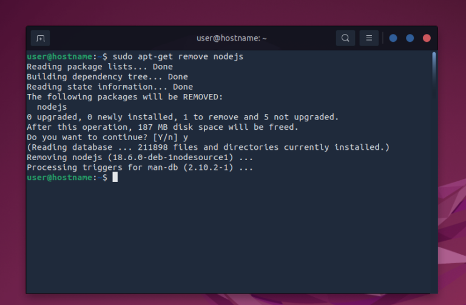Screen dimensions: 466x305
Task: Click the "Processing triggers for man-db" line
Action: point(140,167)
